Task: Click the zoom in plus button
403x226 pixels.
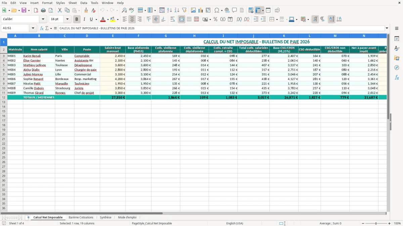Action: (390, 223)
